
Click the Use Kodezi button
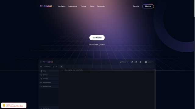(97, 38)
